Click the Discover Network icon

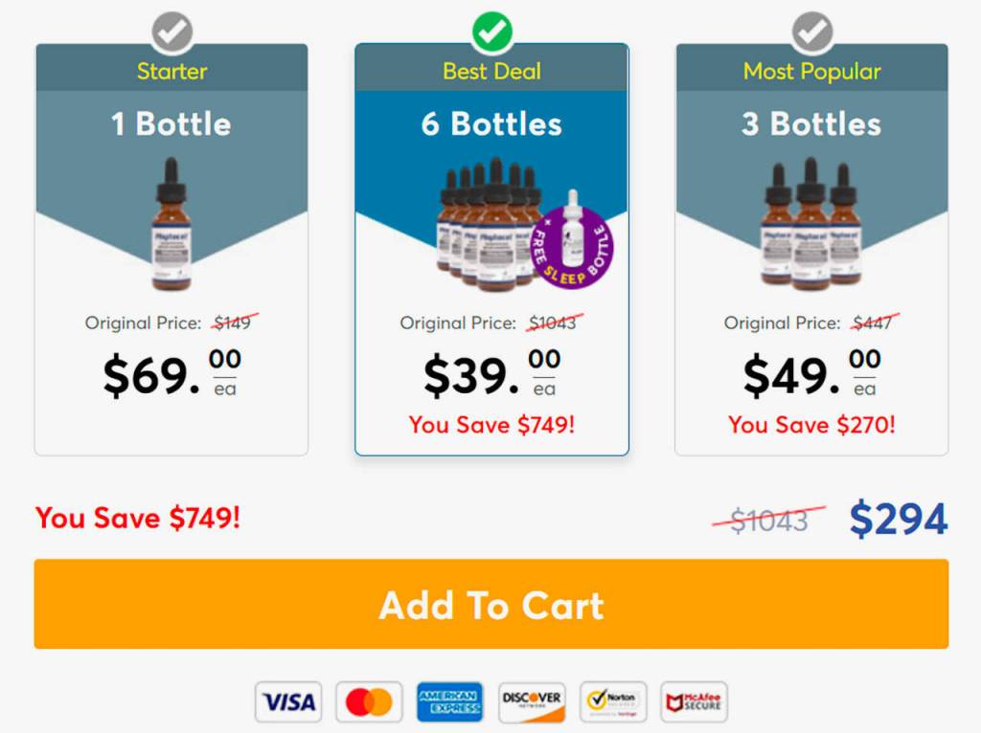click(533, 702)
